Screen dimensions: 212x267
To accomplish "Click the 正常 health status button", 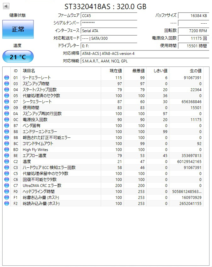I will pyautogui.click(x=18, y=29).
